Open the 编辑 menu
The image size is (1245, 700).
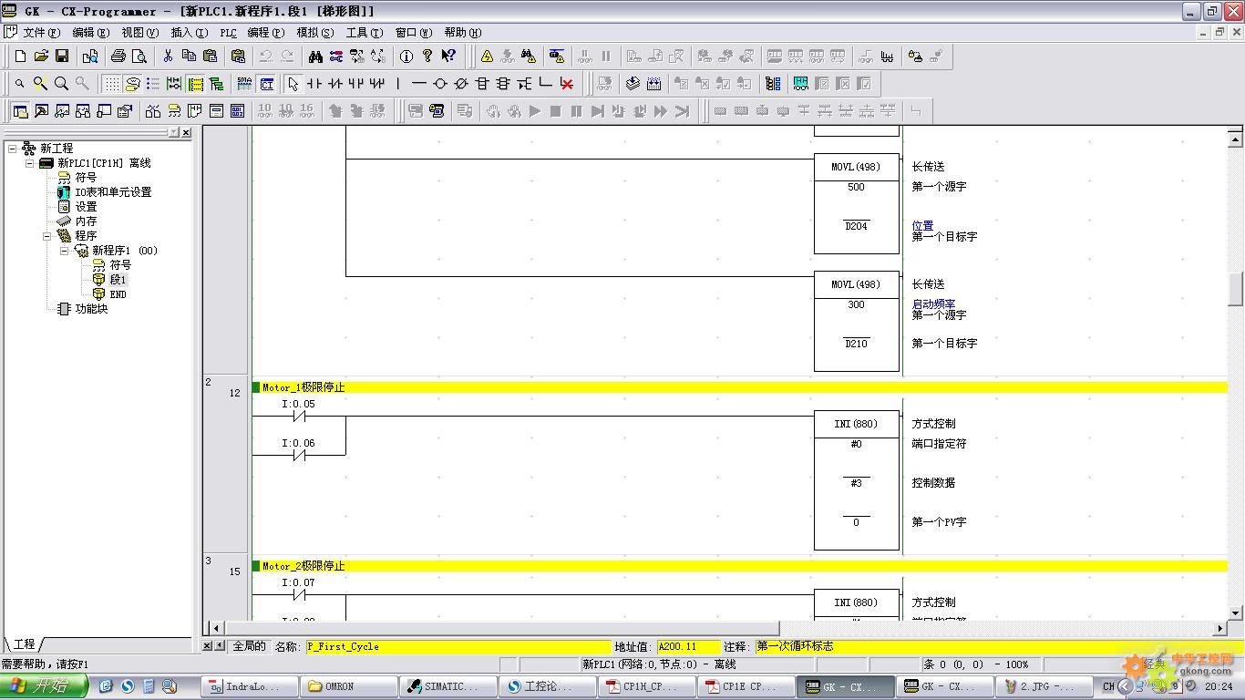(x=90, y=32)
